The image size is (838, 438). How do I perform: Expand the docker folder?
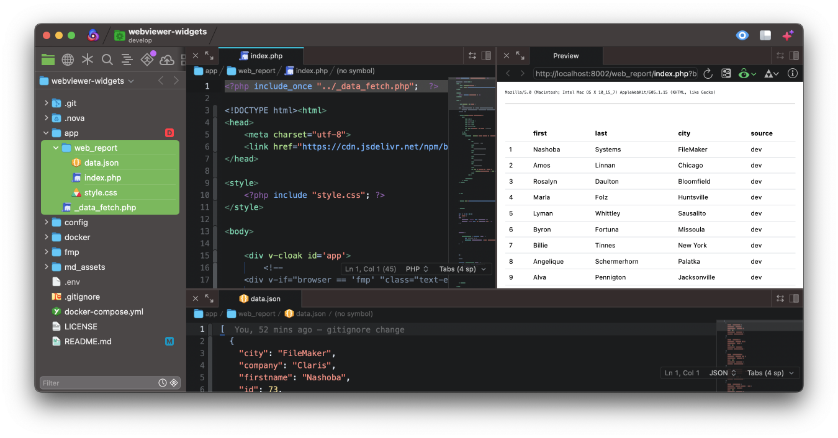coord(46,237)
